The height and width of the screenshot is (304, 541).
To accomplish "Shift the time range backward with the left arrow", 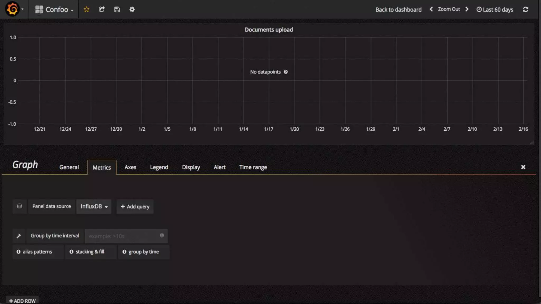I will (x=431, y=9).
